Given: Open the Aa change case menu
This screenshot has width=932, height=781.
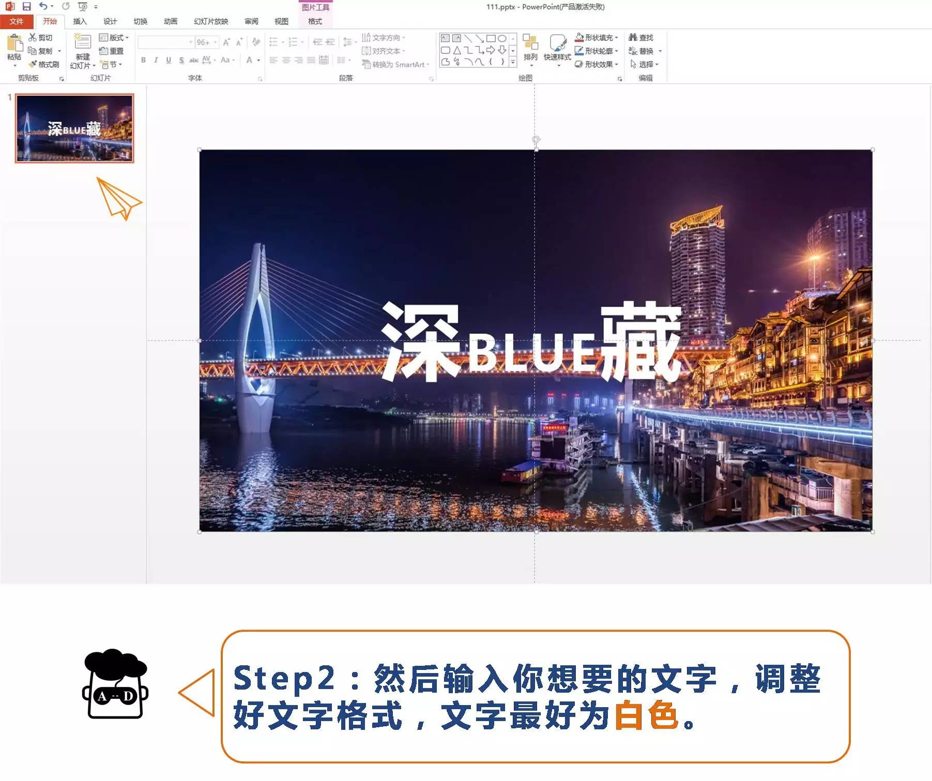Looking at the screenshot, I should tap(227, 60).
